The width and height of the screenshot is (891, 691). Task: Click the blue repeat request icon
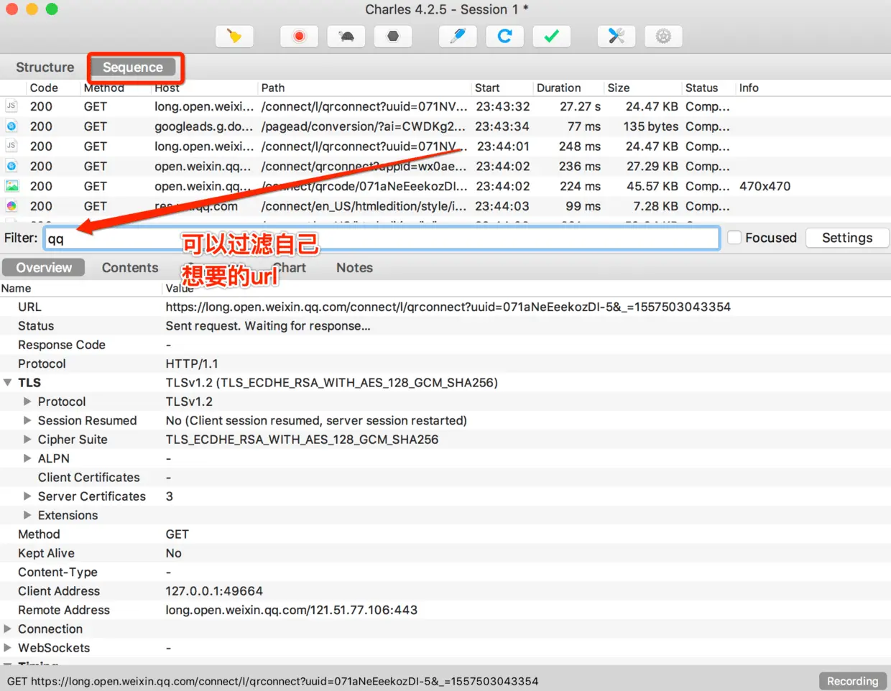[505, 36]
